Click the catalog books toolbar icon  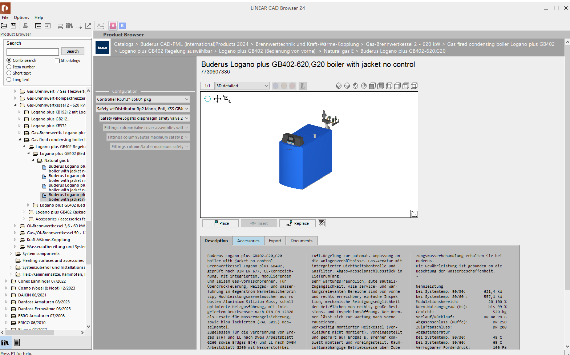[69, 26]
